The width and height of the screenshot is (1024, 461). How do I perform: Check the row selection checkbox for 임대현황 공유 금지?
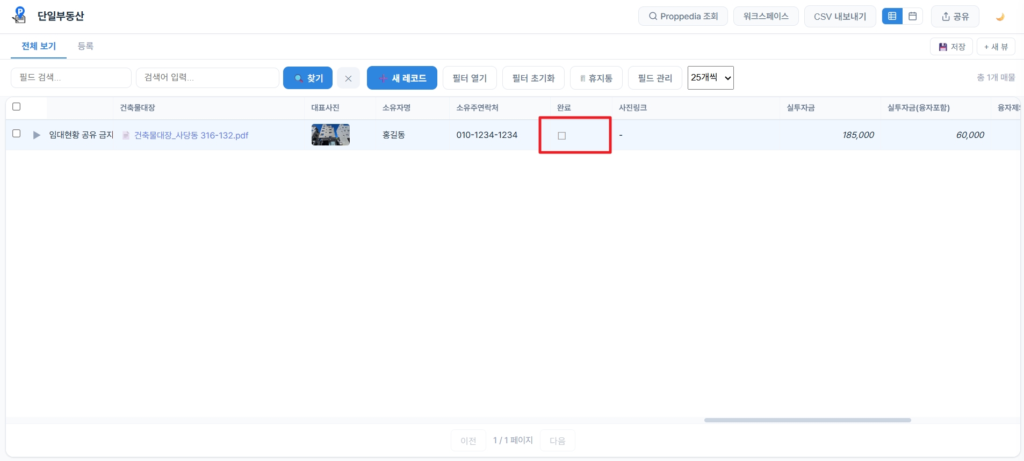17,134
